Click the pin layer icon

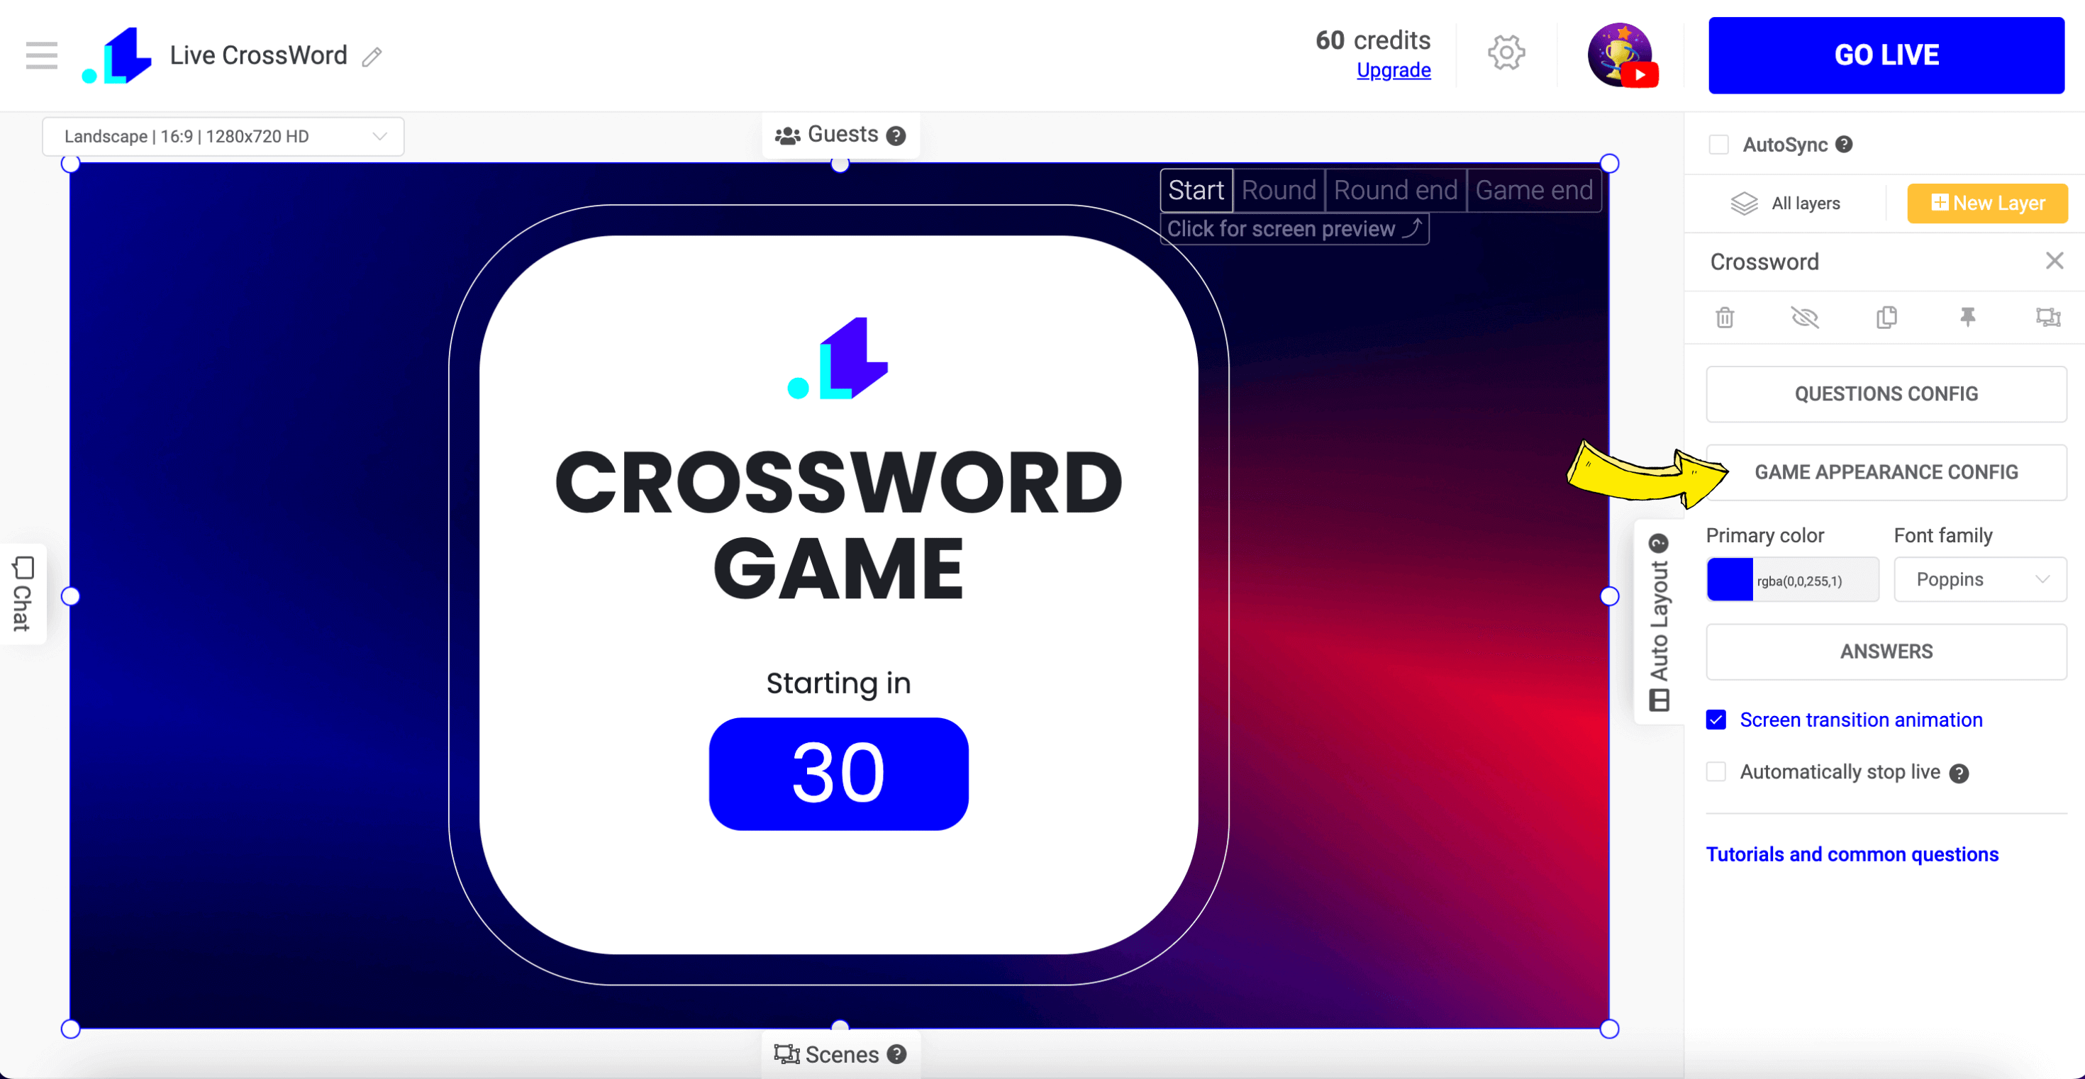(x=1969, y=319)
